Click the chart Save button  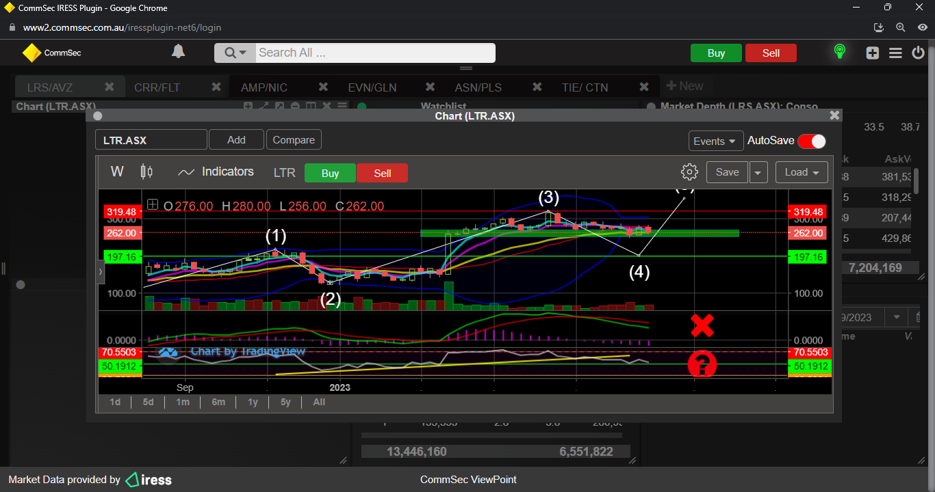pos(727,172)
